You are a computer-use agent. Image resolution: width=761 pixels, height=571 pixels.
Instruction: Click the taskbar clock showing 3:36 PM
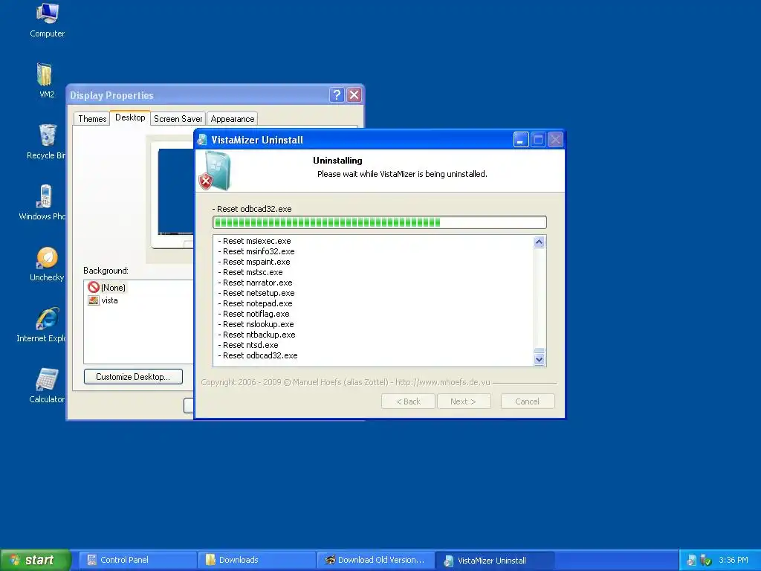[x=734, y=561]
